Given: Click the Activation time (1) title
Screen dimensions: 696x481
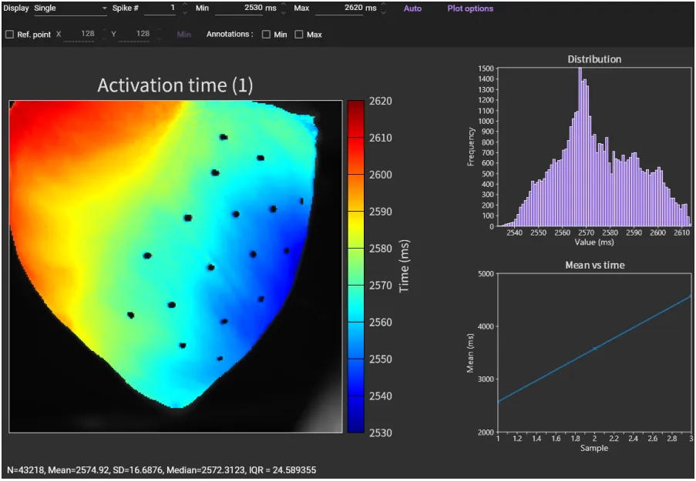Looking at the screenshot, I should pyautogui.click(x=175, y=85).
